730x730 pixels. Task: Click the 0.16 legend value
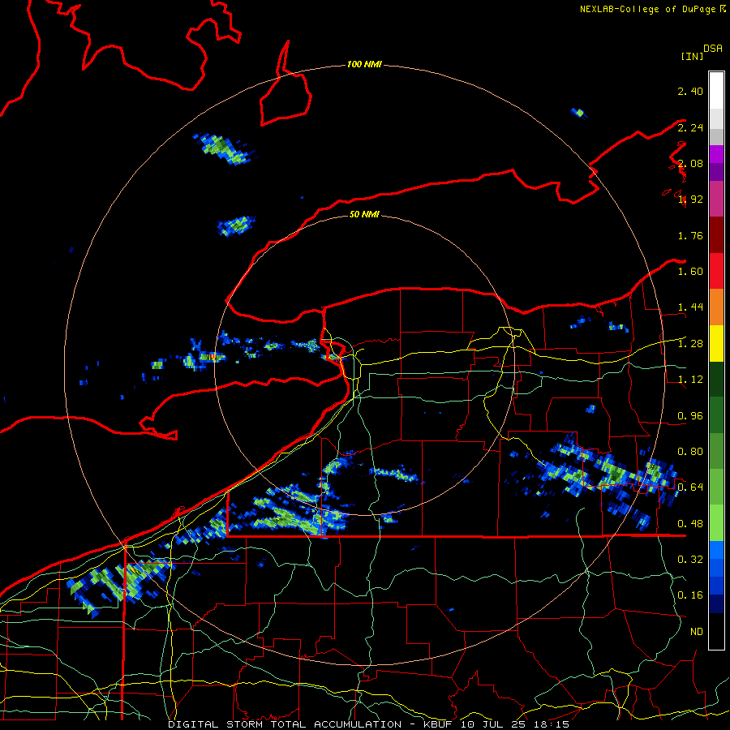point(690,595)
